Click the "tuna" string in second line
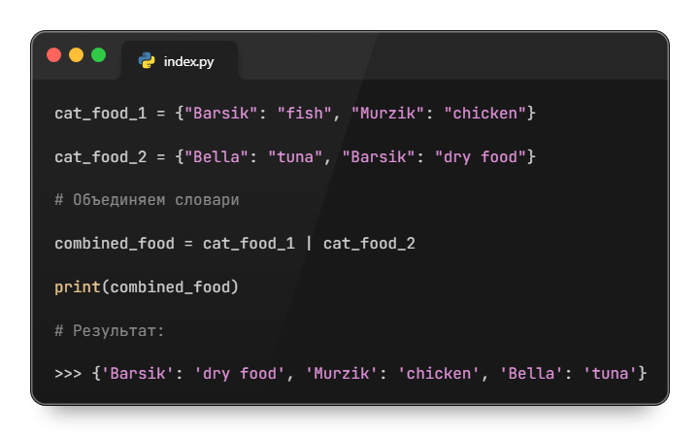Image resolution: width=700 pixels, height=436 pixels. (295, 157)
